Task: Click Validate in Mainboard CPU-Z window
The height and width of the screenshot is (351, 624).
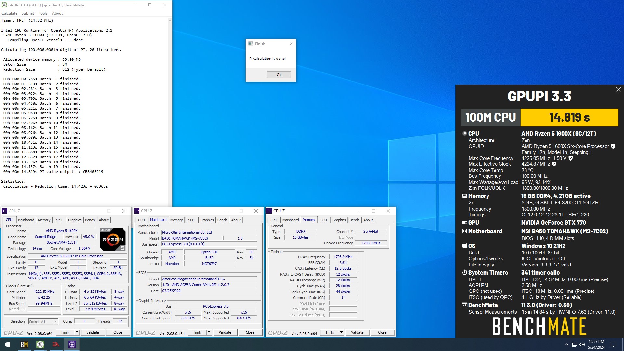Action: [225, 332]
